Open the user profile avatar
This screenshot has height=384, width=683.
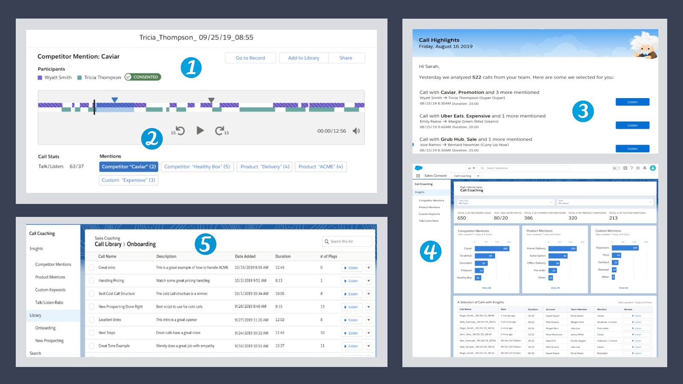(652, 168)
